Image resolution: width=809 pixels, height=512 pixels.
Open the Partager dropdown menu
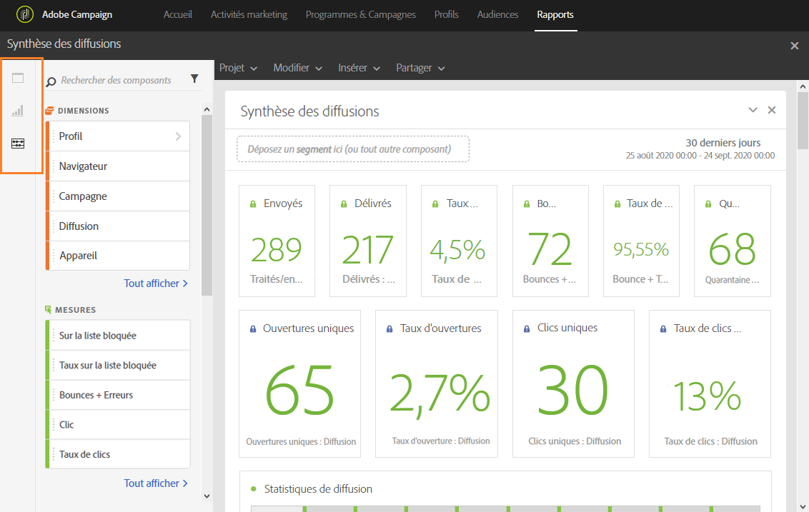420,68
